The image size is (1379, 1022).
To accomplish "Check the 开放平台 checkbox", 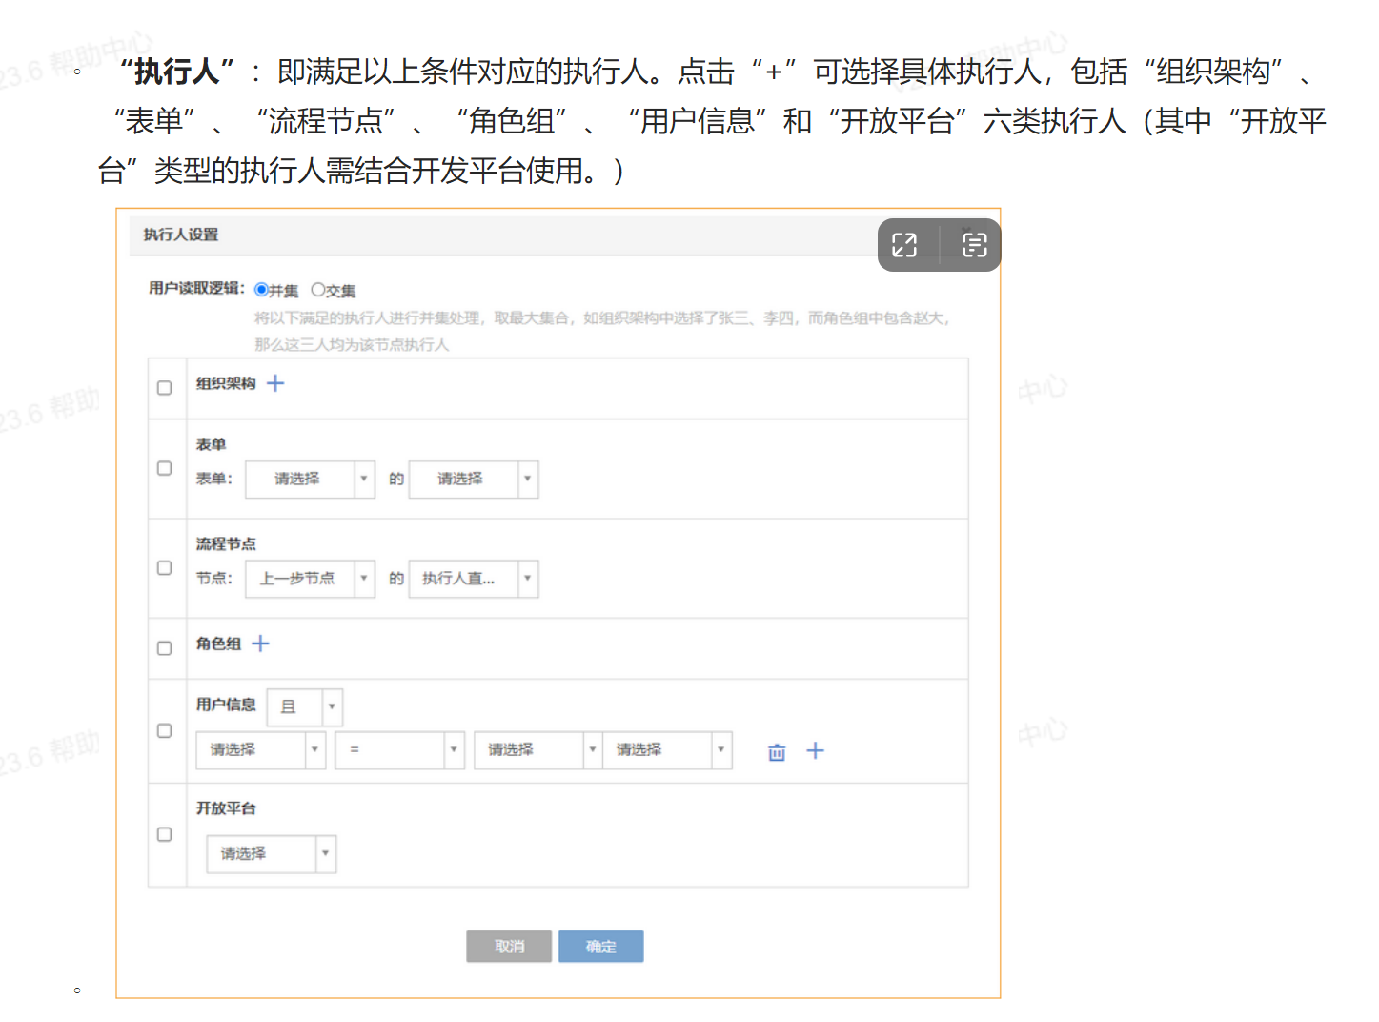I will (x=165, y=834).
